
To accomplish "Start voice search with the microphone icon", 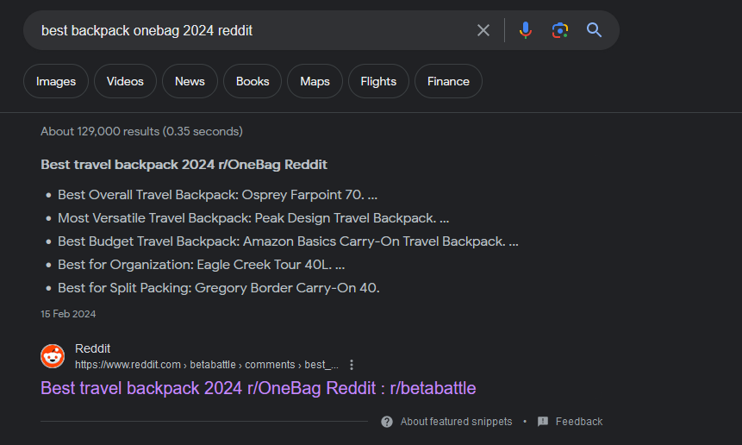I will 526,30.
